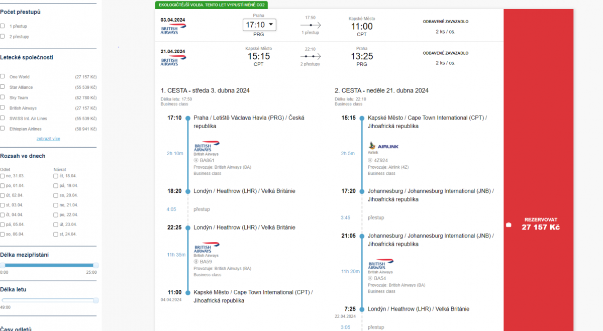Screen dimensions: 603x331
Task: Click the Délka letu slider handle
Action: [x=96, y=300]
